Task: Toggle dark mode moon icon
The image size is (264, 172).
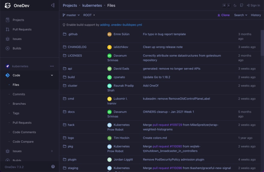Action: (x=235, y=5)
